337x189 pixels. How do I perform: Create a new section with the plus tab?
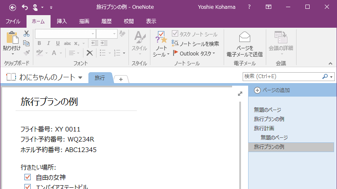[121, 79]
